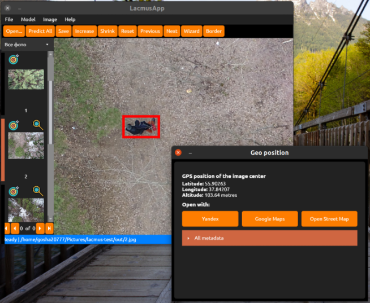This screenshot has width=370, height=303.
Task: Open the Image menu
Action: click(x=50, y=19)
